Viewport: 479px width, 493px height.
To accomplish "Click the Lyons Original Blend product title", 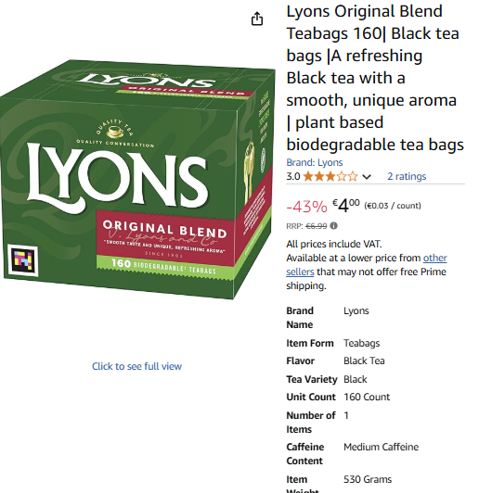I will [x=375, y=78].
